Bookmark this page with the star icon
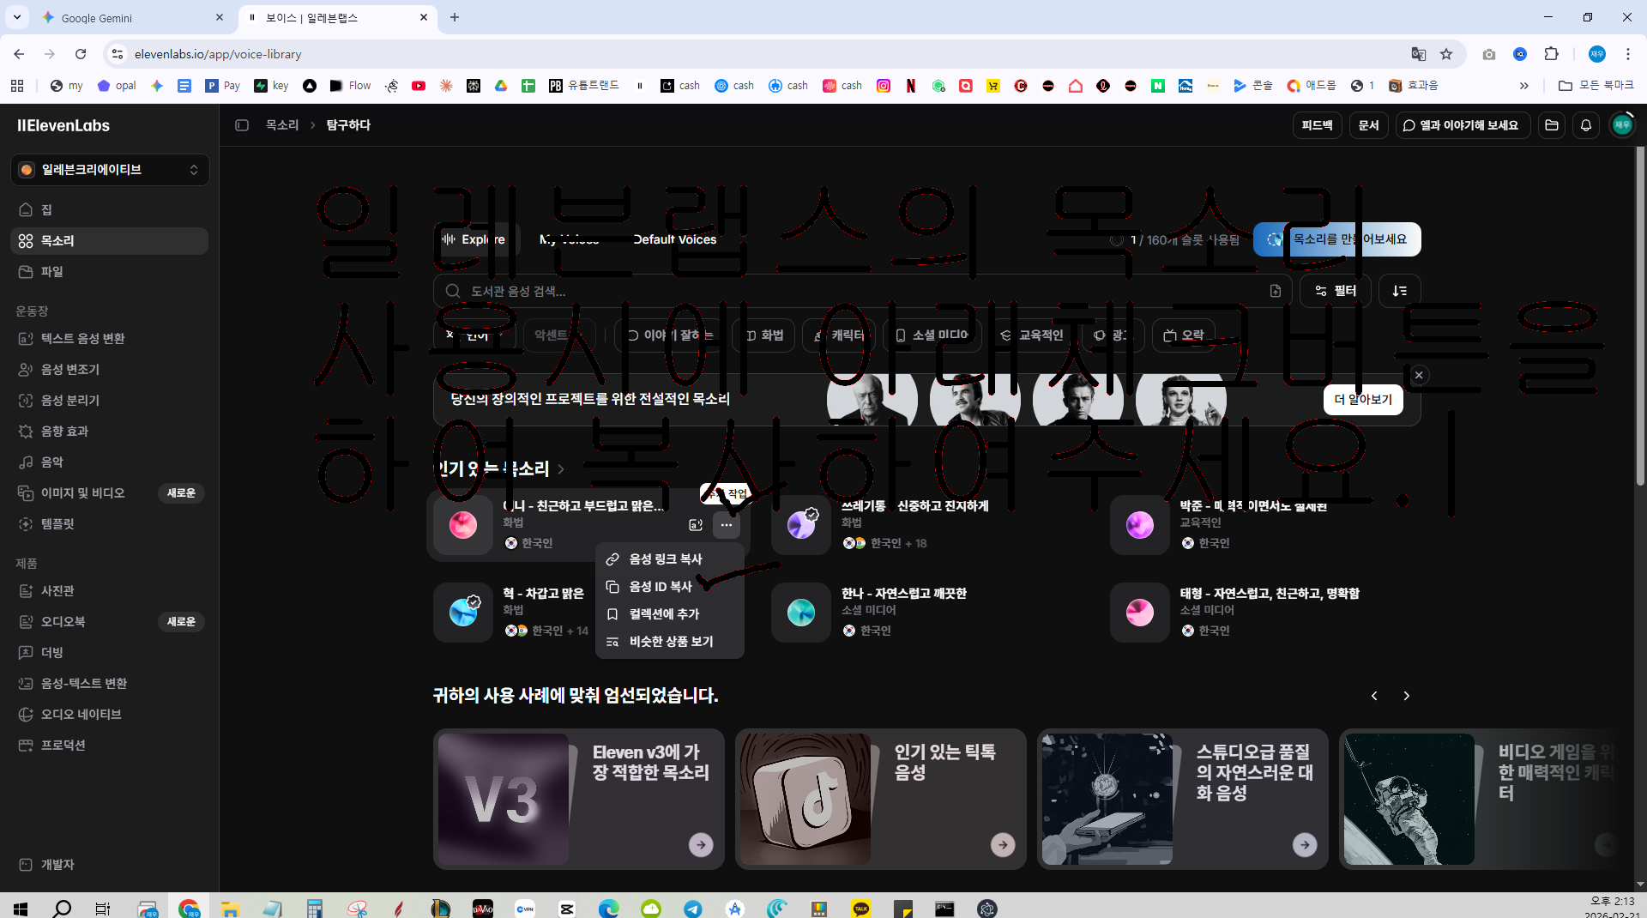 1446,54
